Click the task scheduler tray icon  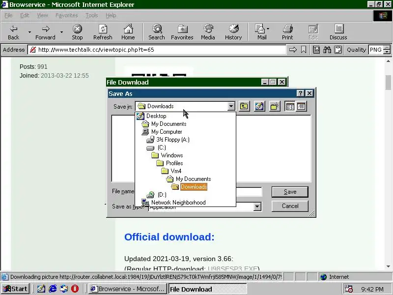(349, 289)
